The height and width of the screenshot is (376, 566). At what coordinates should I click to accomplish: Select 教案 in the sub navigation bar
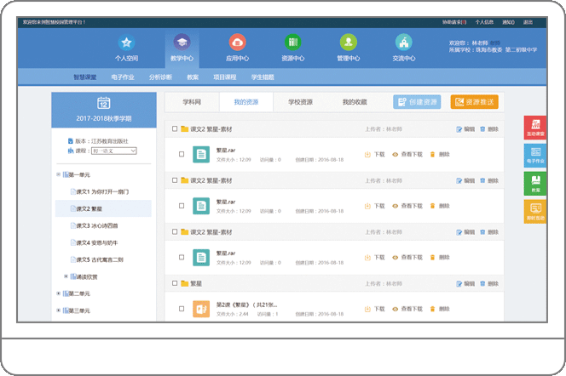(193, 77)
